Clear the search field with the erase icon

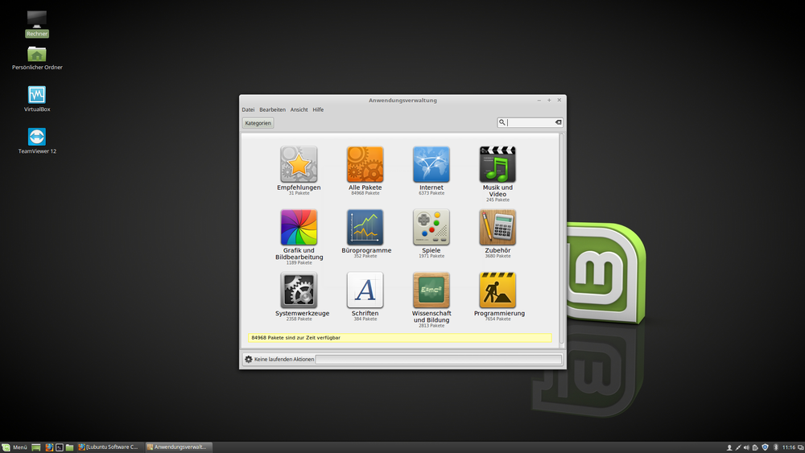558,122
